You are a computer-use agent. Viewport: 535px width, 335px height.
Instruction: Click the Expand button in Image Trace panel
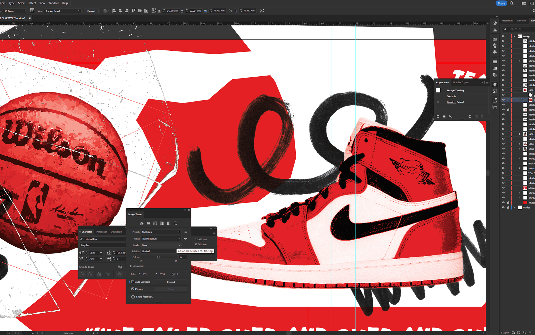pyautogui.click(x=171, y=282)
